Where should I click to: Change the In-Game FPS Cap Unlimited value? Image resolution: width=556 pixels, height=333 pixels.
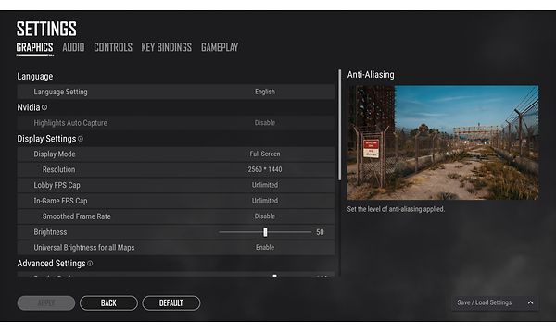coord(265,201)
